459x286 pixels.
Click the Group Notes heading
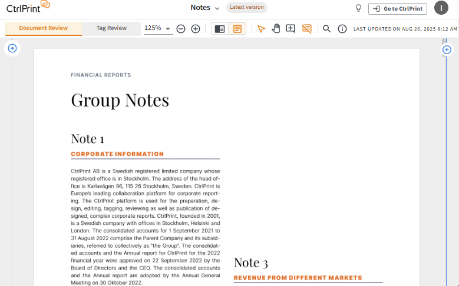pyautogui.click(x=120, y=101)
